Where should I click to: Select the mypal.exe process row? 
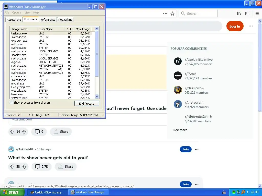point(51,83)
